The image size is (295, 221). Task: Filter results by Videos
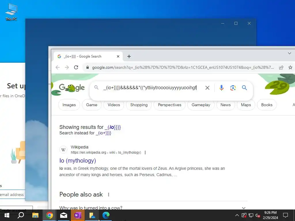(x=114, y=105)
